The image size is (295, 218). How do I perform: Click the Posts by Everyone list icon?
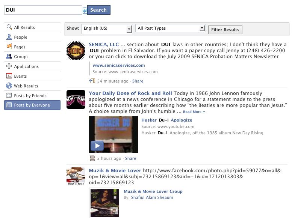pos(9,105)
